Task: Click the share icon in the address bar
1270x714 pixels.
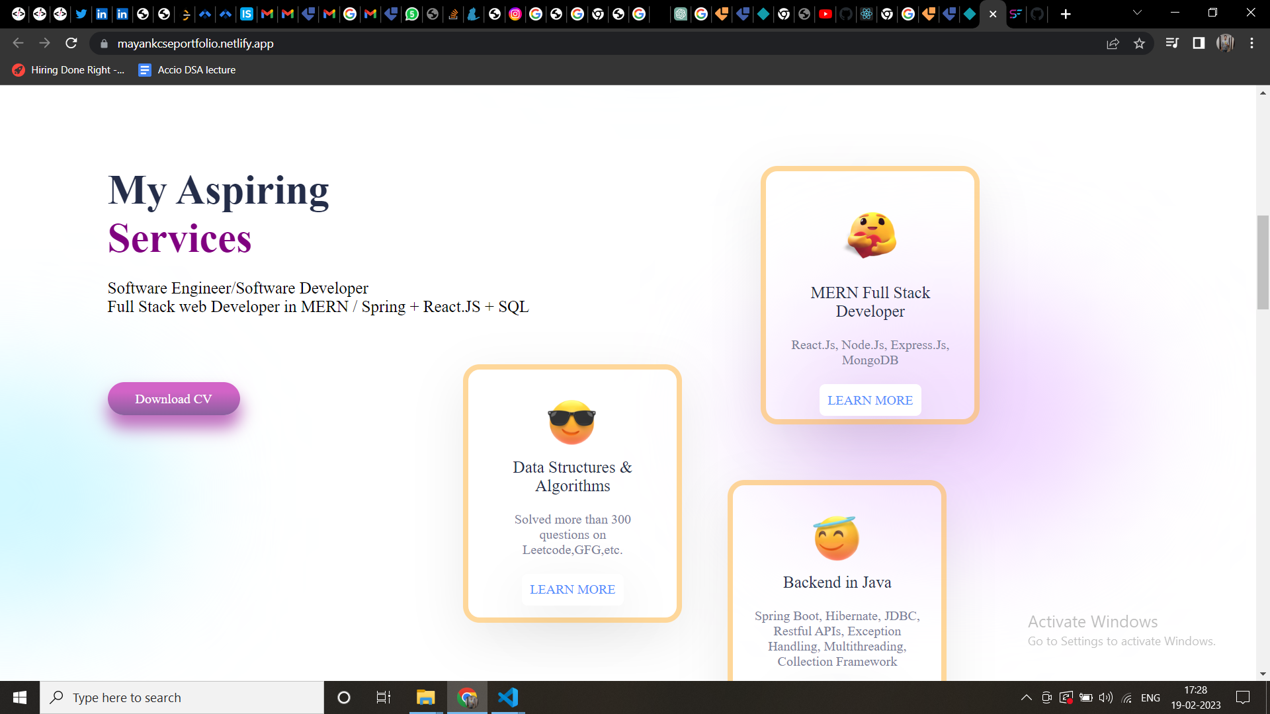Action: pyautogui.click(x=1113, y=43)
